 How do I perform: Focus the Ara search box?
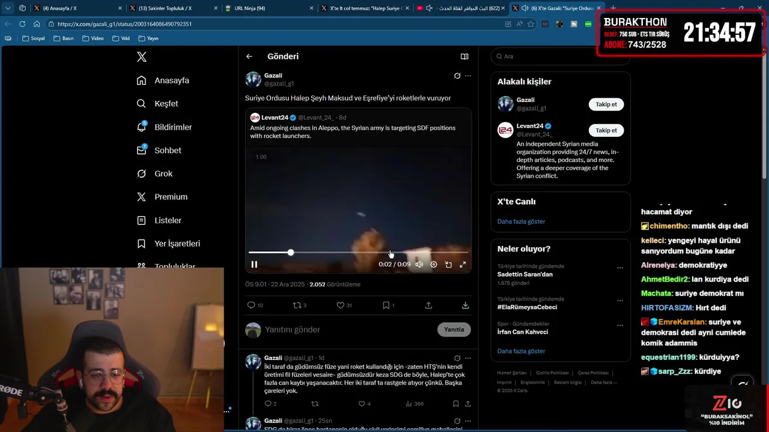pyautogui.click(x=561, y=56)
